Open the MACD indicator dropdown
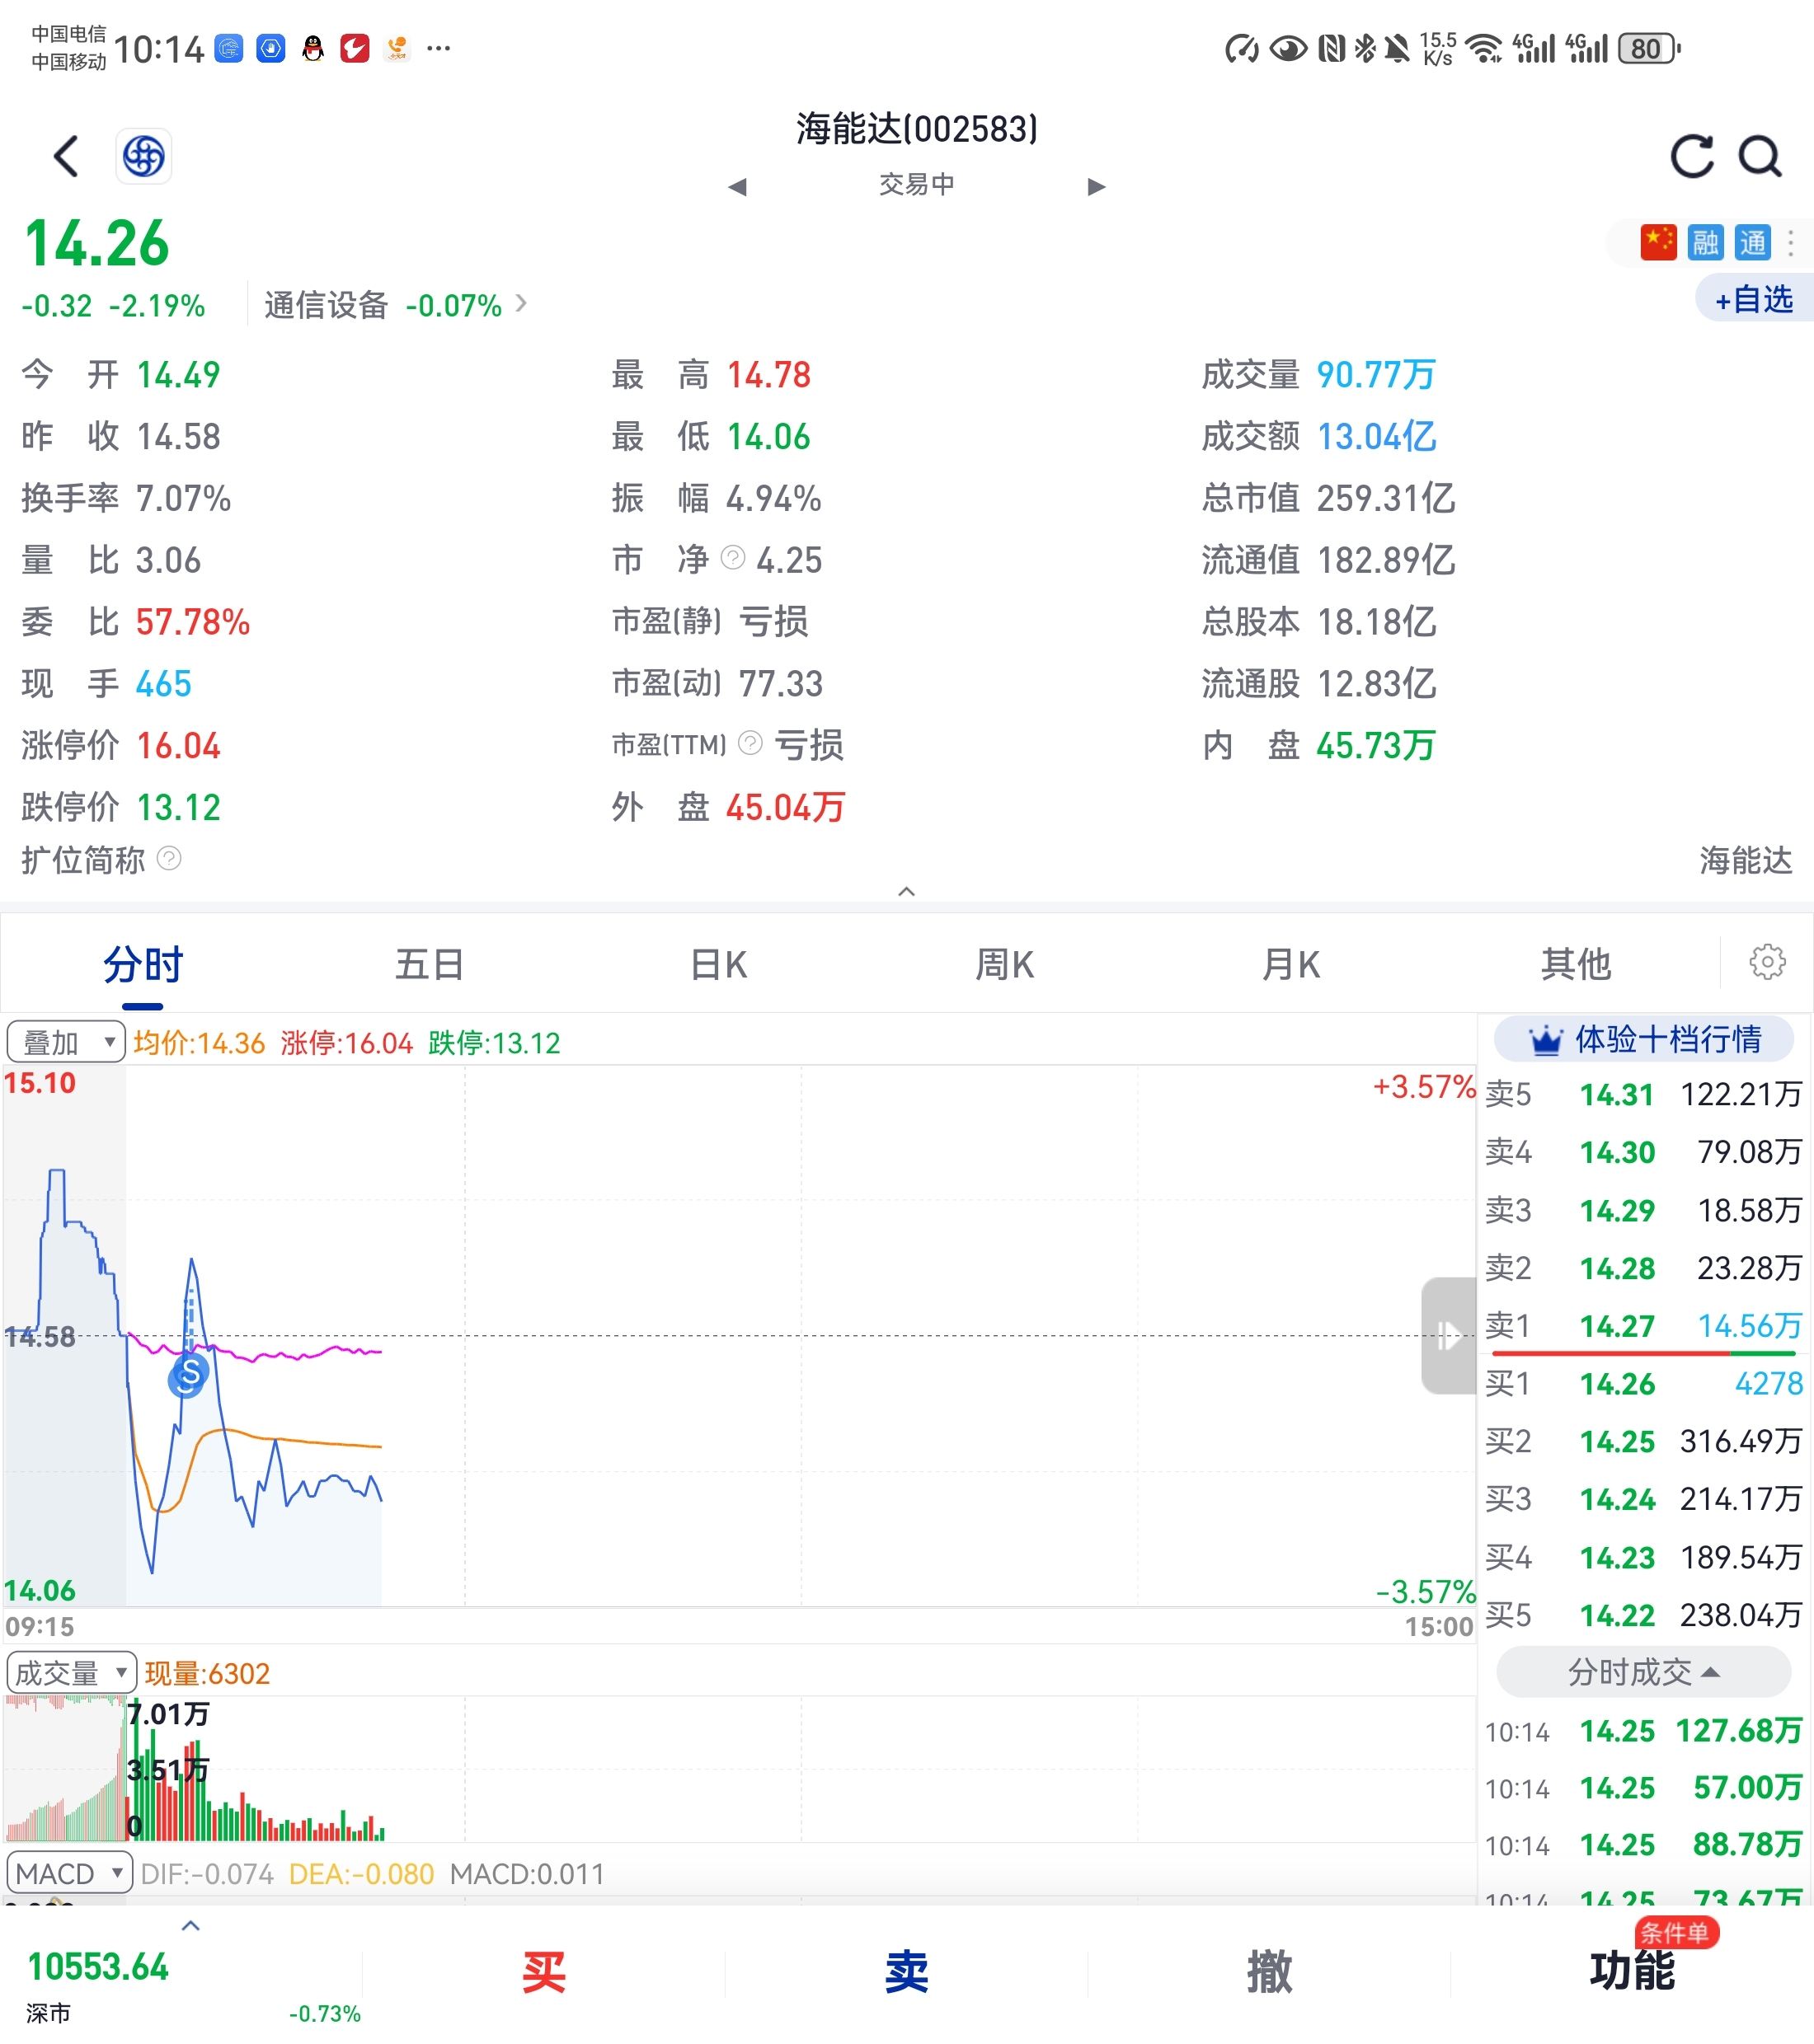This screenshot has width=1814, height=2044. (69, 1873)
